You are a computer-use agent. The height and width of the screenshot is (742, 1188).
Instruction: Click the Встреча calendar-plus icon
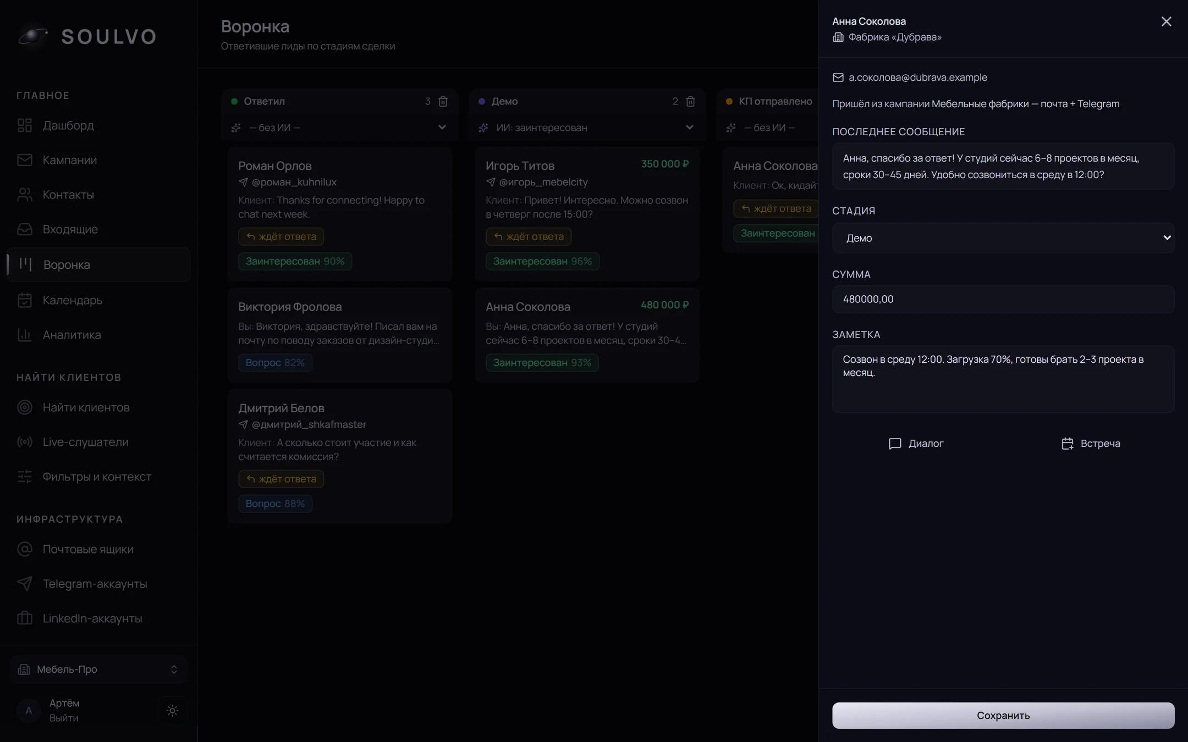coord(1067,444)
